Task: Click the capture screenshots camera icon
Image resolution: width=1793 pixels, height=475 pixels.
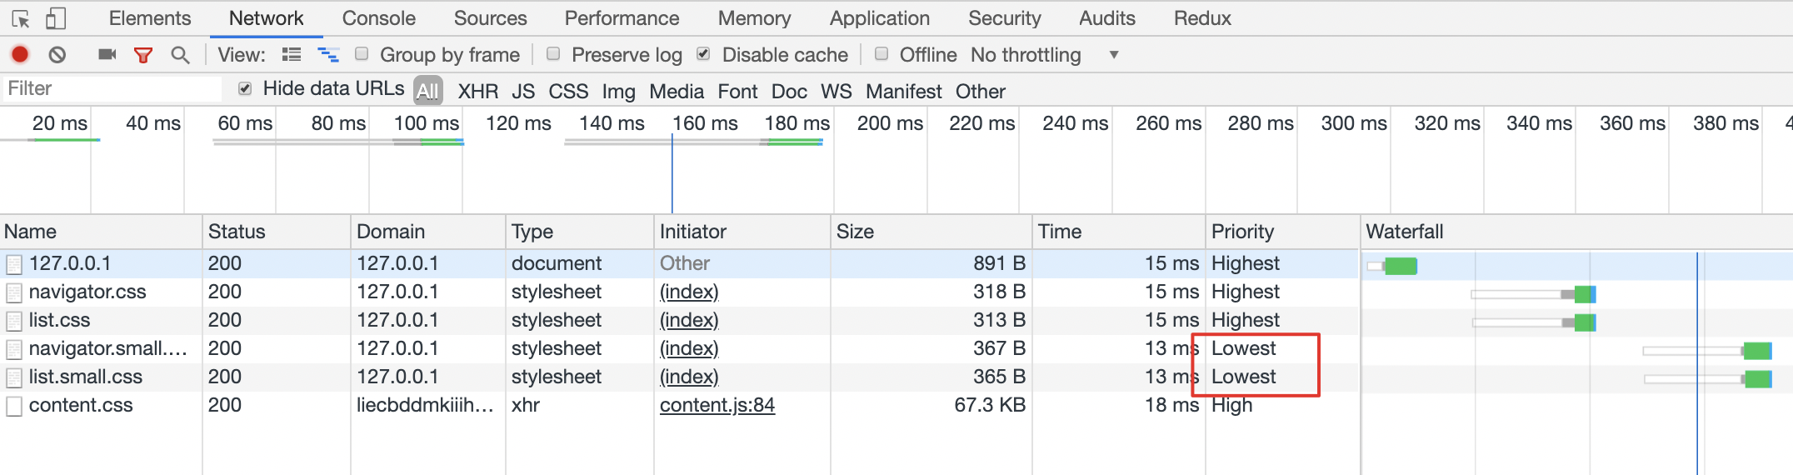Action: 107,55
